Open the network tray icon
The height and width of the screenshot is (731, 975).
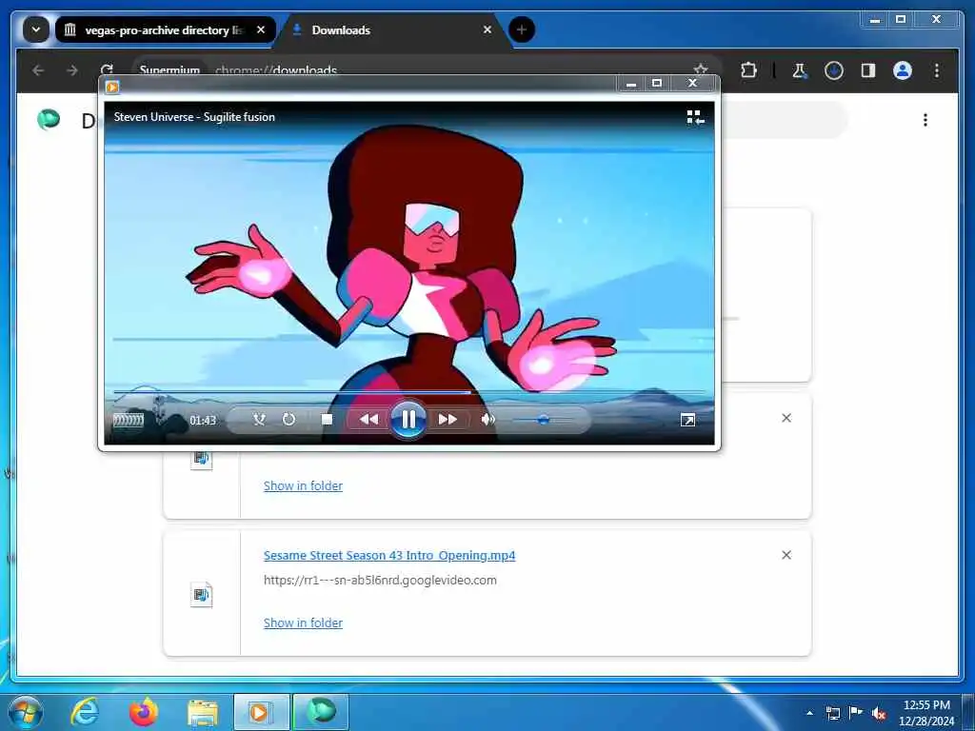click(832, 713)
